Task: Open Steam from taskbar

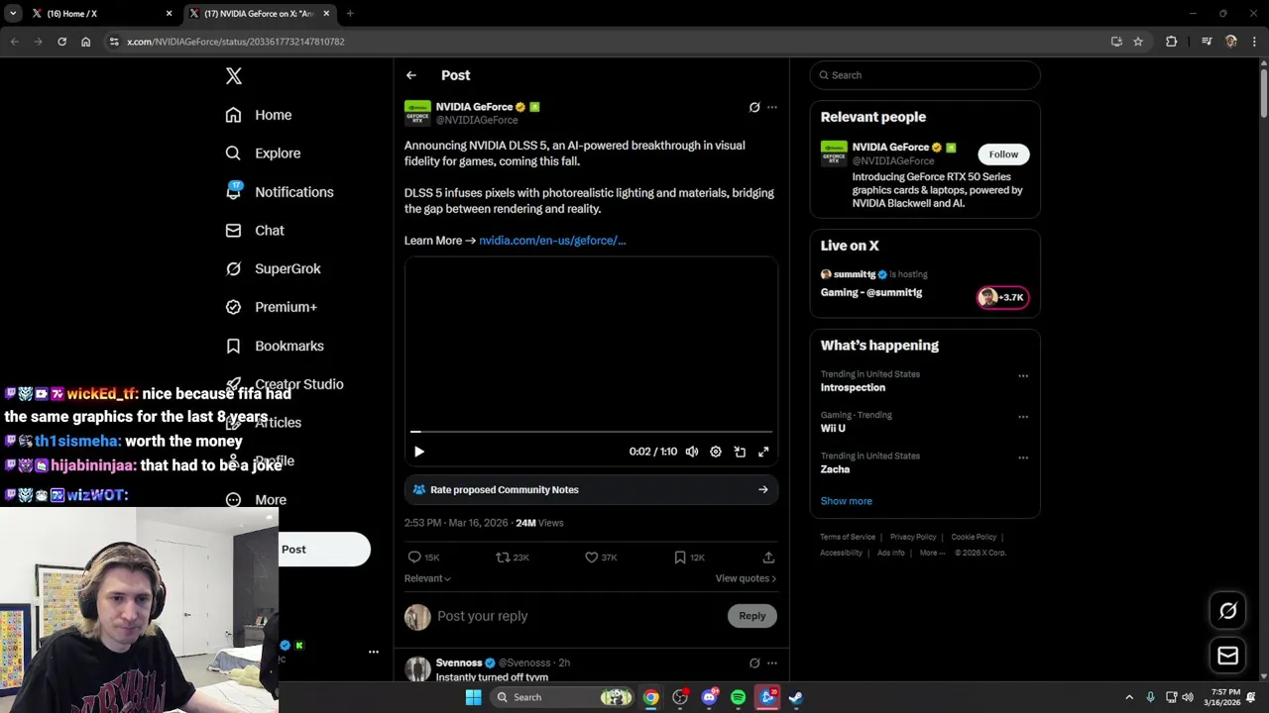Action: tap(795, 697)
